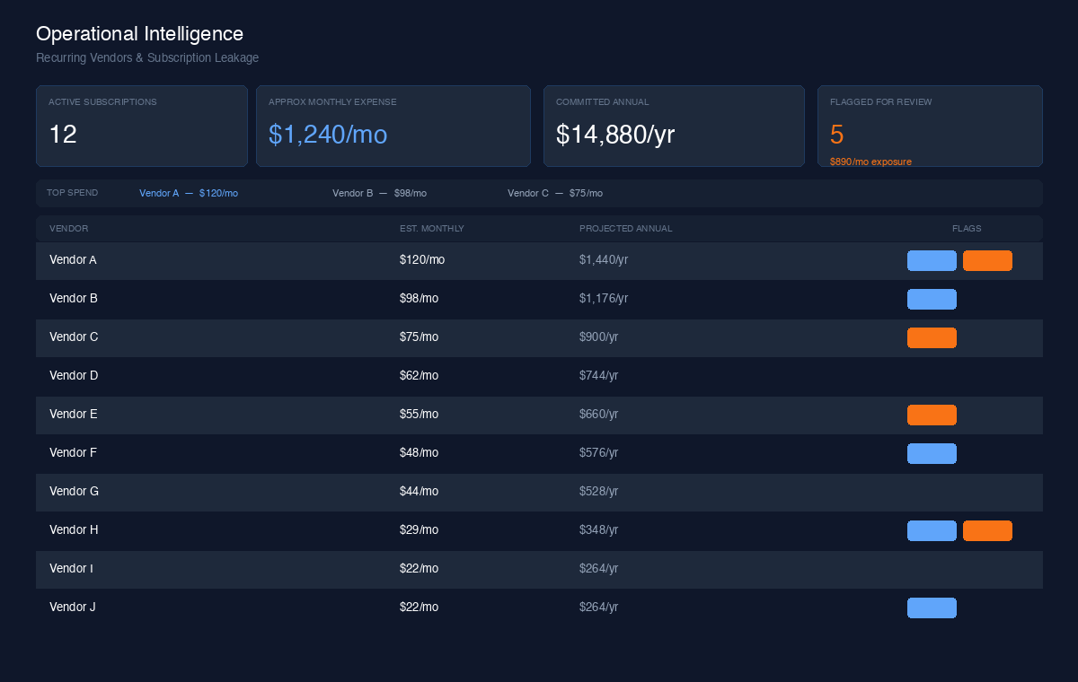This screenshot has height=682, width=1078.
Task: Select the Vendor D row name
Action: pyautogui.click(x=74, y=376)
